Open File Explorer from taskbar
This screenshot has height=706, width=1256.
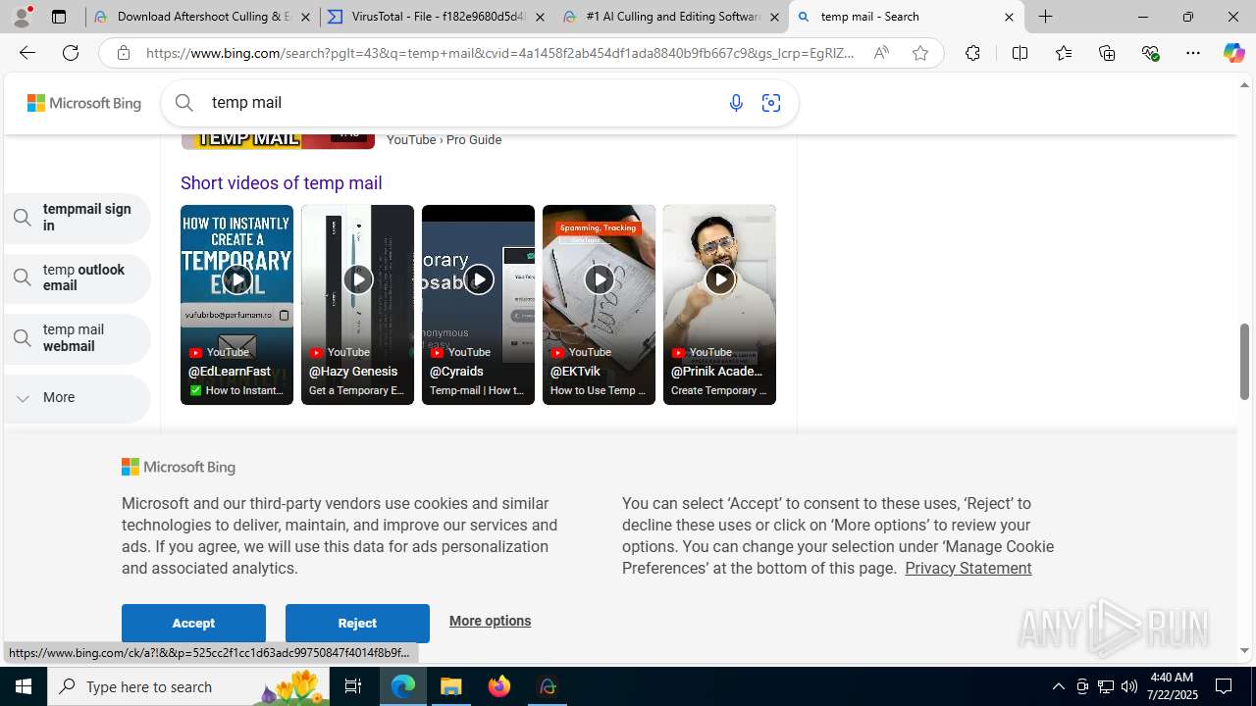(451, 686)
